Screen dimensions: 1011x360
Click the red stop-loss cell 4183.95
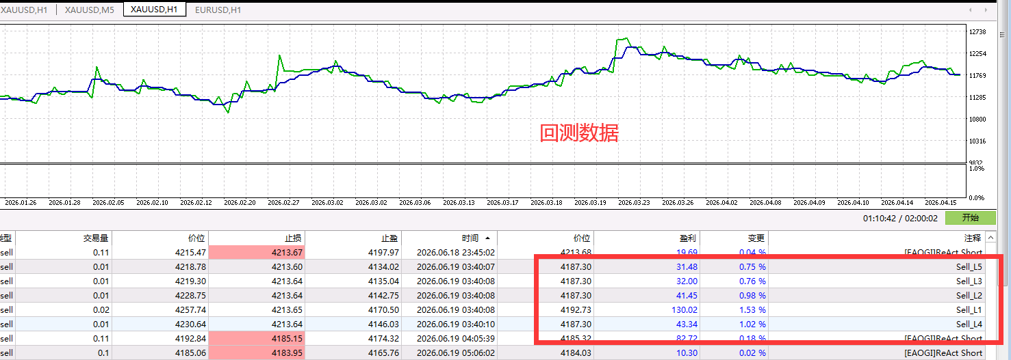point(257,352)
